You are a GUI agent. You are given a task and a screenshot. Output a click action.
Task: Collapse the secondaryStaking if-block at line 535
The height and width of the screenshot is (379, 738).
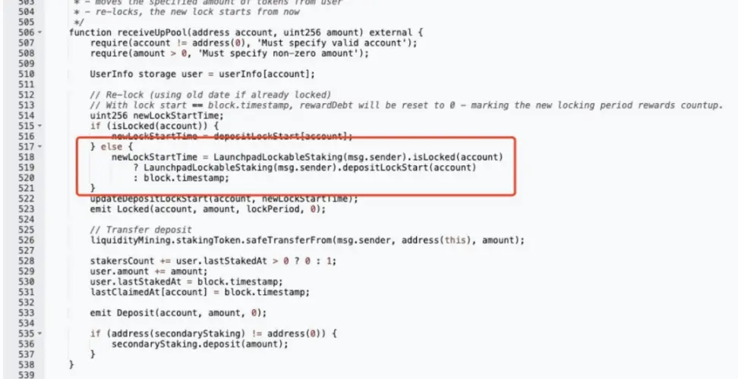click(x=39, y=334)
